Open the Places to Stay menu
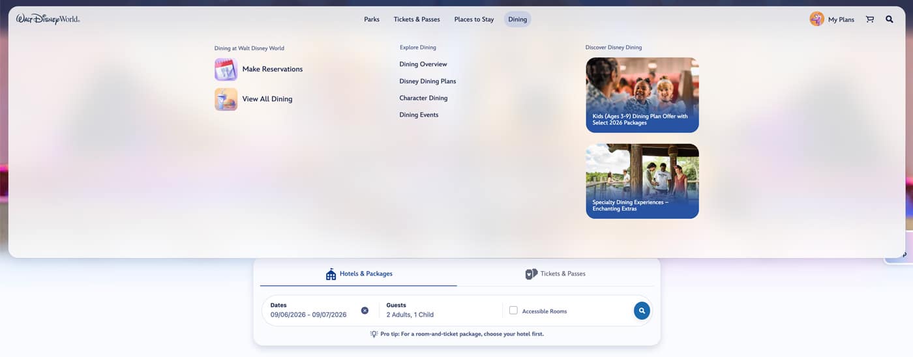This screenshot has height=357, width=913. tap(474, 20)
